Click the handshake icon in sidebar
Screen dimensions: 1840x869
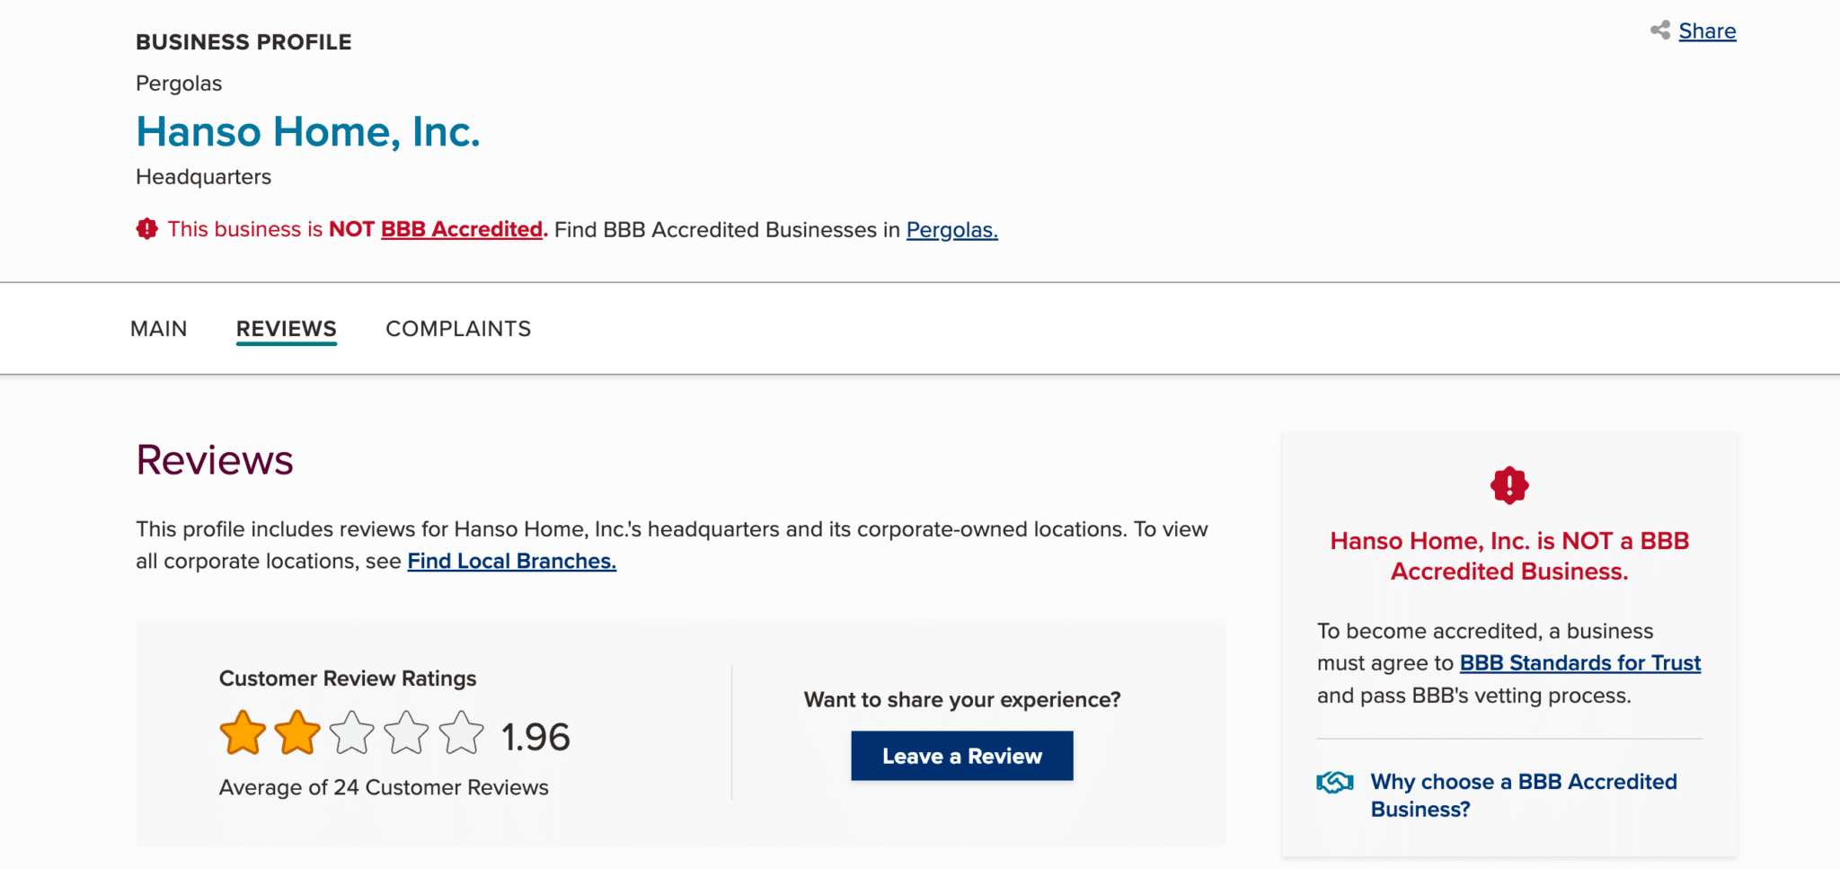[x=1335, y=783]
